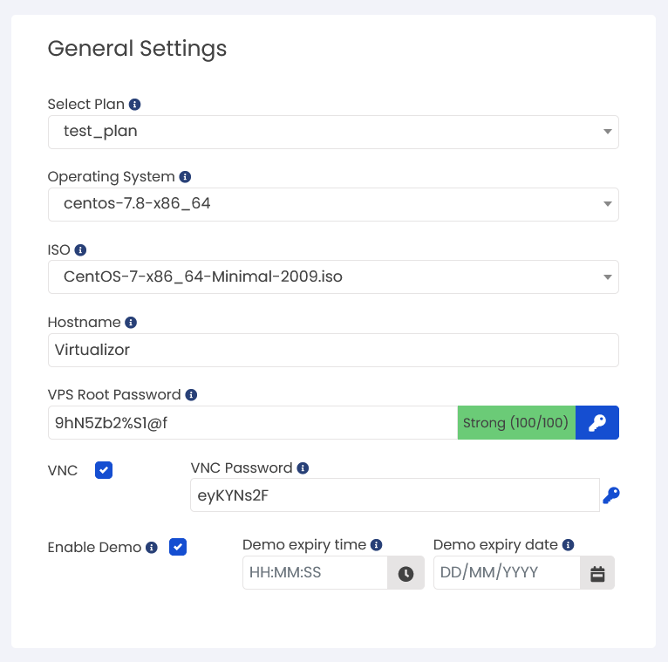Open the calendar icon for demo expiry date
Screen dimensions: 668x662
[x=597, y=573]
